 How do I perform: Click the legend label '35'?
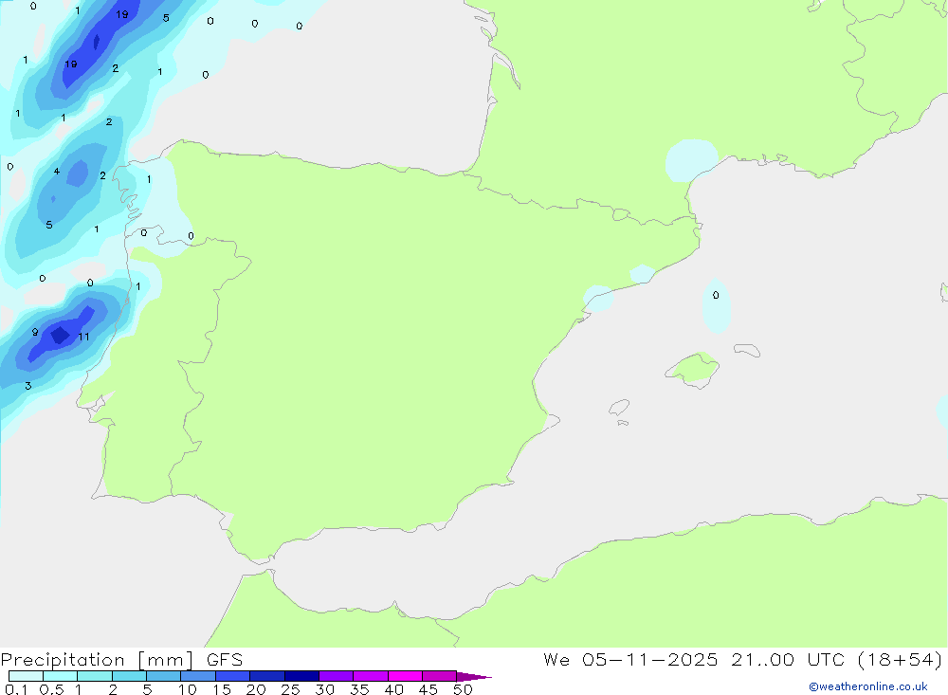(359, 689)
